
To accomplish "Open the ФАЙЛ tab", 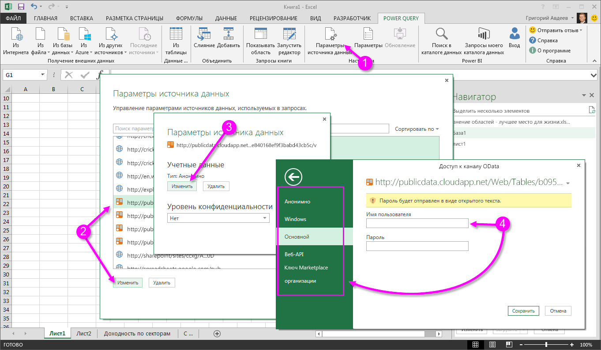I will pos(14,18).
